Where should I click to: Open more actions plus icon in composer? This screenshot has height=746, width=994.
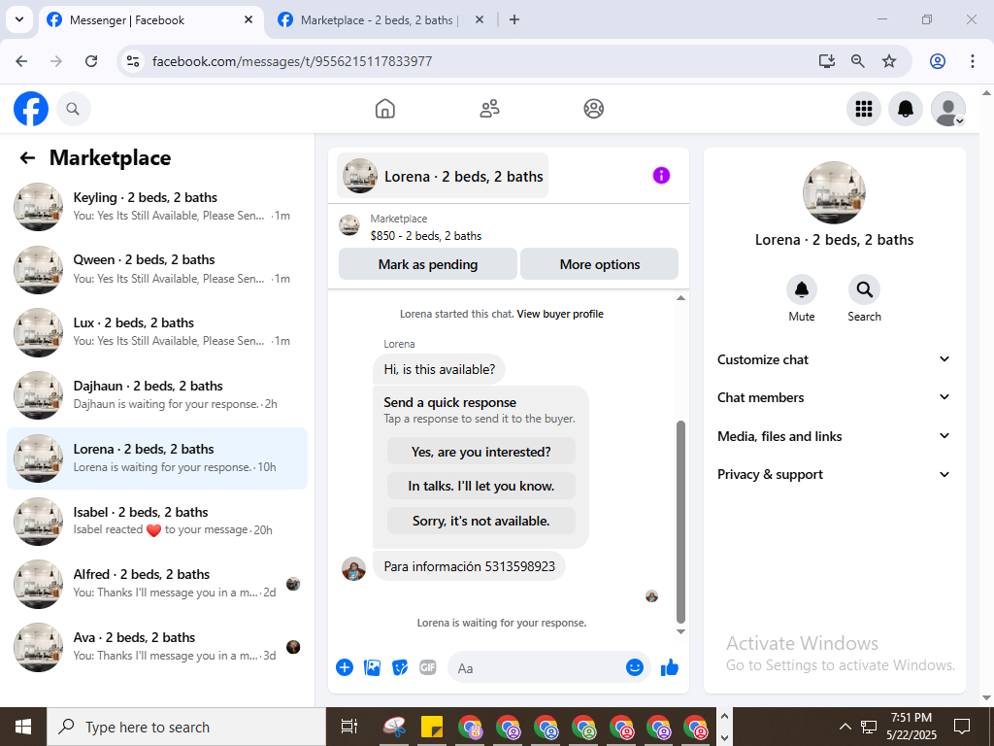pyautogui.click(x=345, y=667)
